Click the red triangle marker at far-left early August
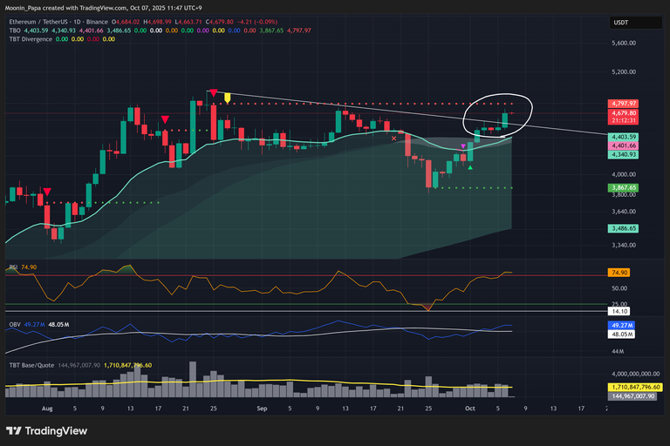The width and height of the screenshot is (670, 446). 46,192
